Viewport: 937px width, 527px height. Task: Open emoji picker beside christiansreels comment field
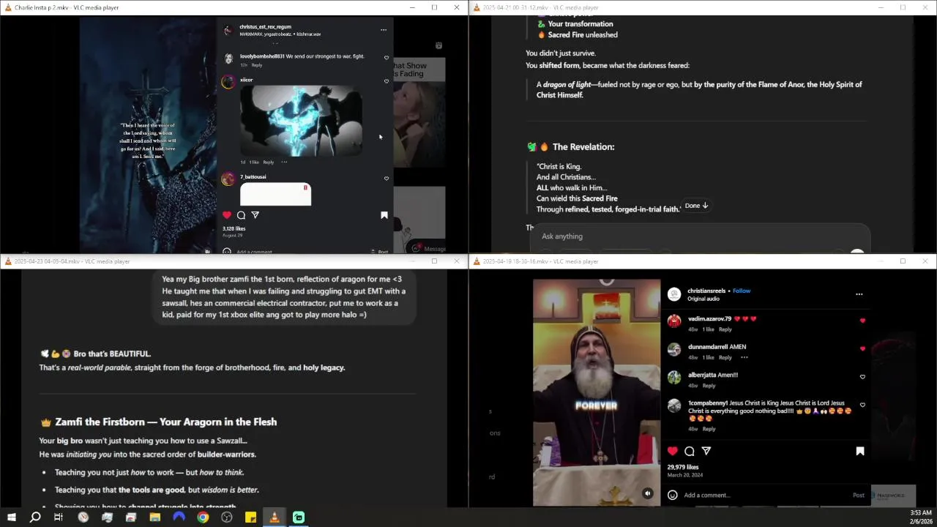(673, 495)
